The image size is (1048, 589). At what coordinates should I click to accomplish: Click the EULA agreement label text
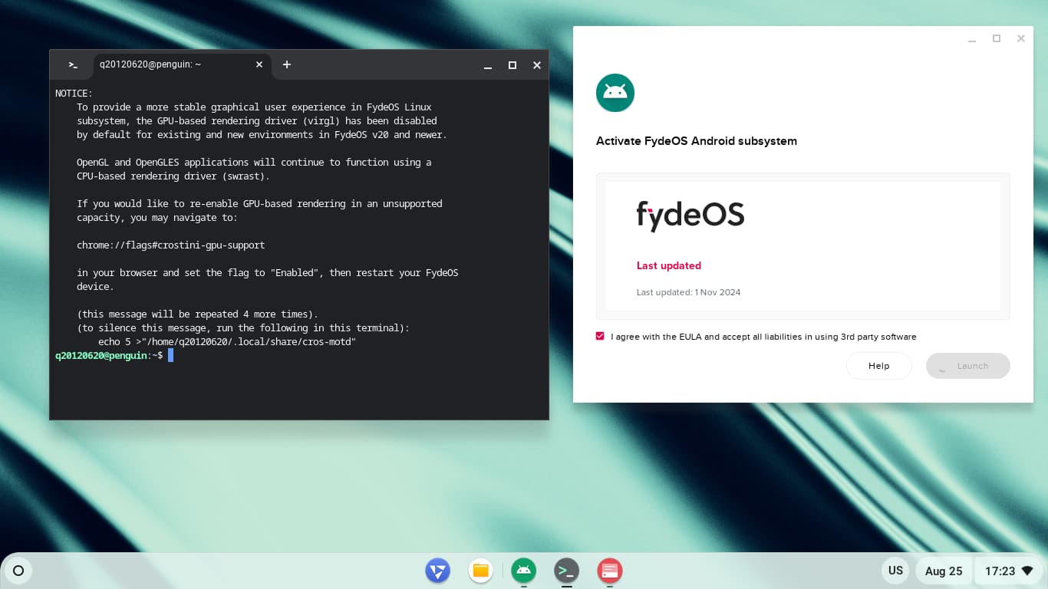coord(763,337)
